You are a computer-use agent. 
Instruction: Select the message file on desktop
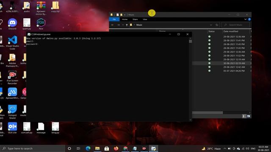click(x=41, y=128)
